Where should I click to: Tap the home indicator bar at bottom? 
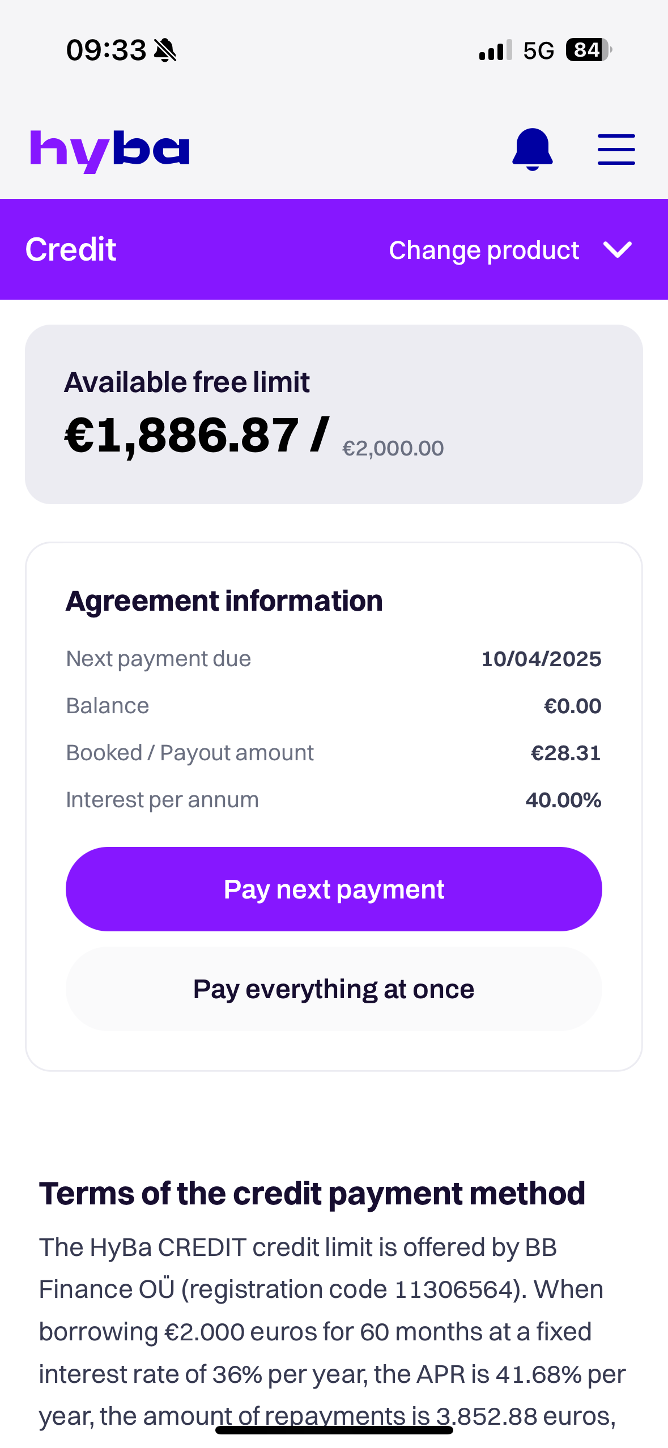[334, 1430]
